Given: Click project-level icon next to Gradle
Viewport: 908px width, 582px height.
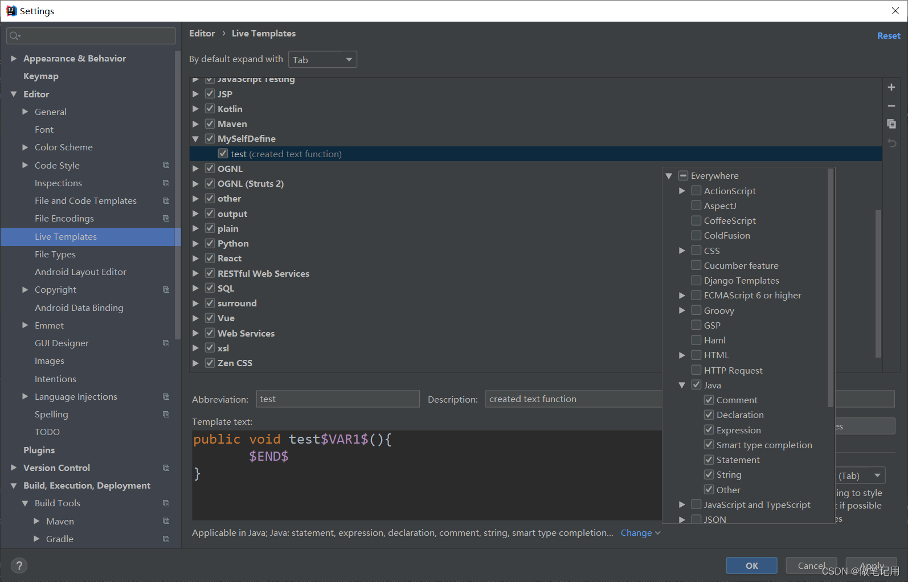Looking at the screenshot, I should point(166,539).
